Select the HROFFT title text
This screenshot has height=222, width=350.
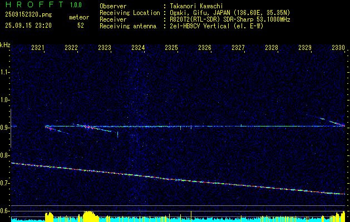pos(35,4)
